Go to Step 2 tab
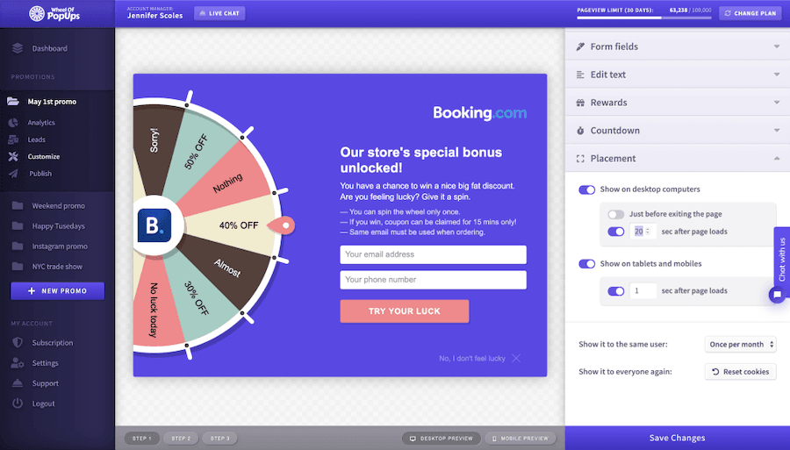The height and width of the screenshot is (450, 790). tap(180, 438)
